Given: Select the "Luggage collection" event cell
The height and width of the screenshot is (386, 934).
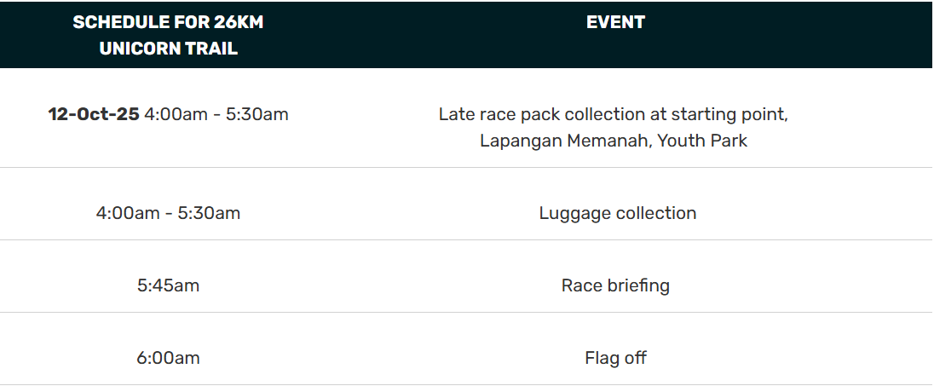Looking at the screenshot, I should tap(617, 213).
